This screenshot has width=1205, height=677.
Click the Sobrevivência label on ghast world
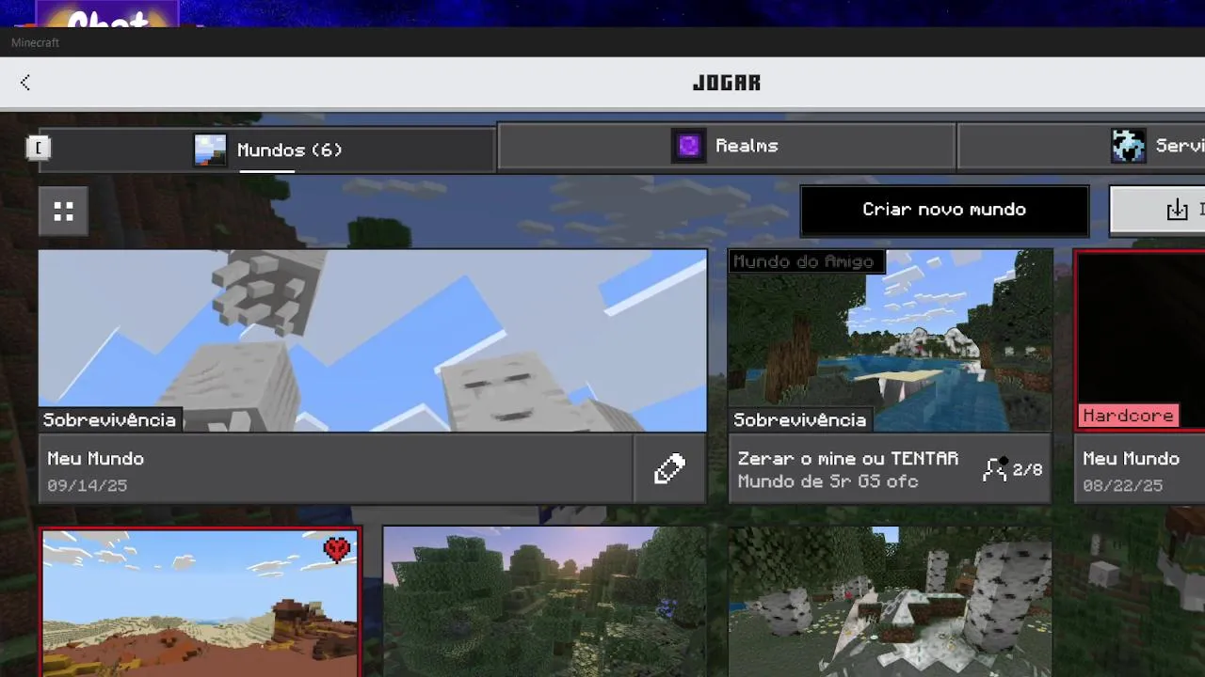click(x=109, y=420)
